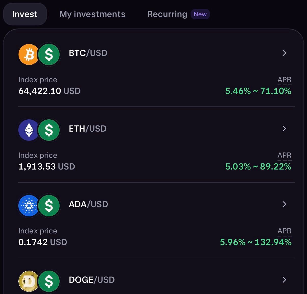307x294 pixels.
Task: Expand the BTC/USD row chevron
Action: (x=284, y=53)
